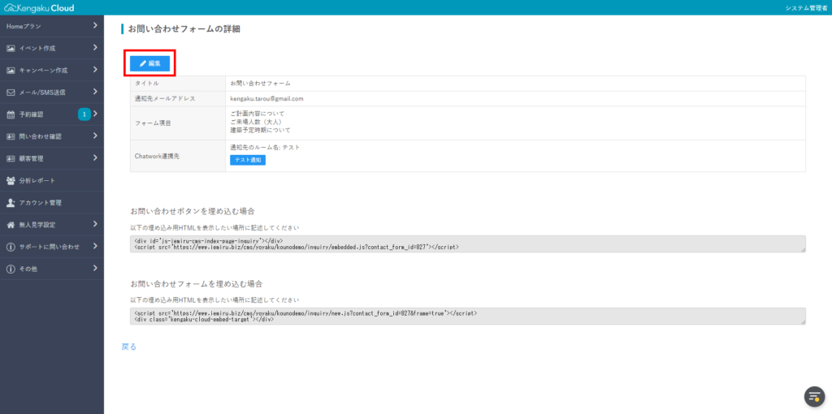
Task: Click the お問い合わせフォーム title value
Action: 261,84
